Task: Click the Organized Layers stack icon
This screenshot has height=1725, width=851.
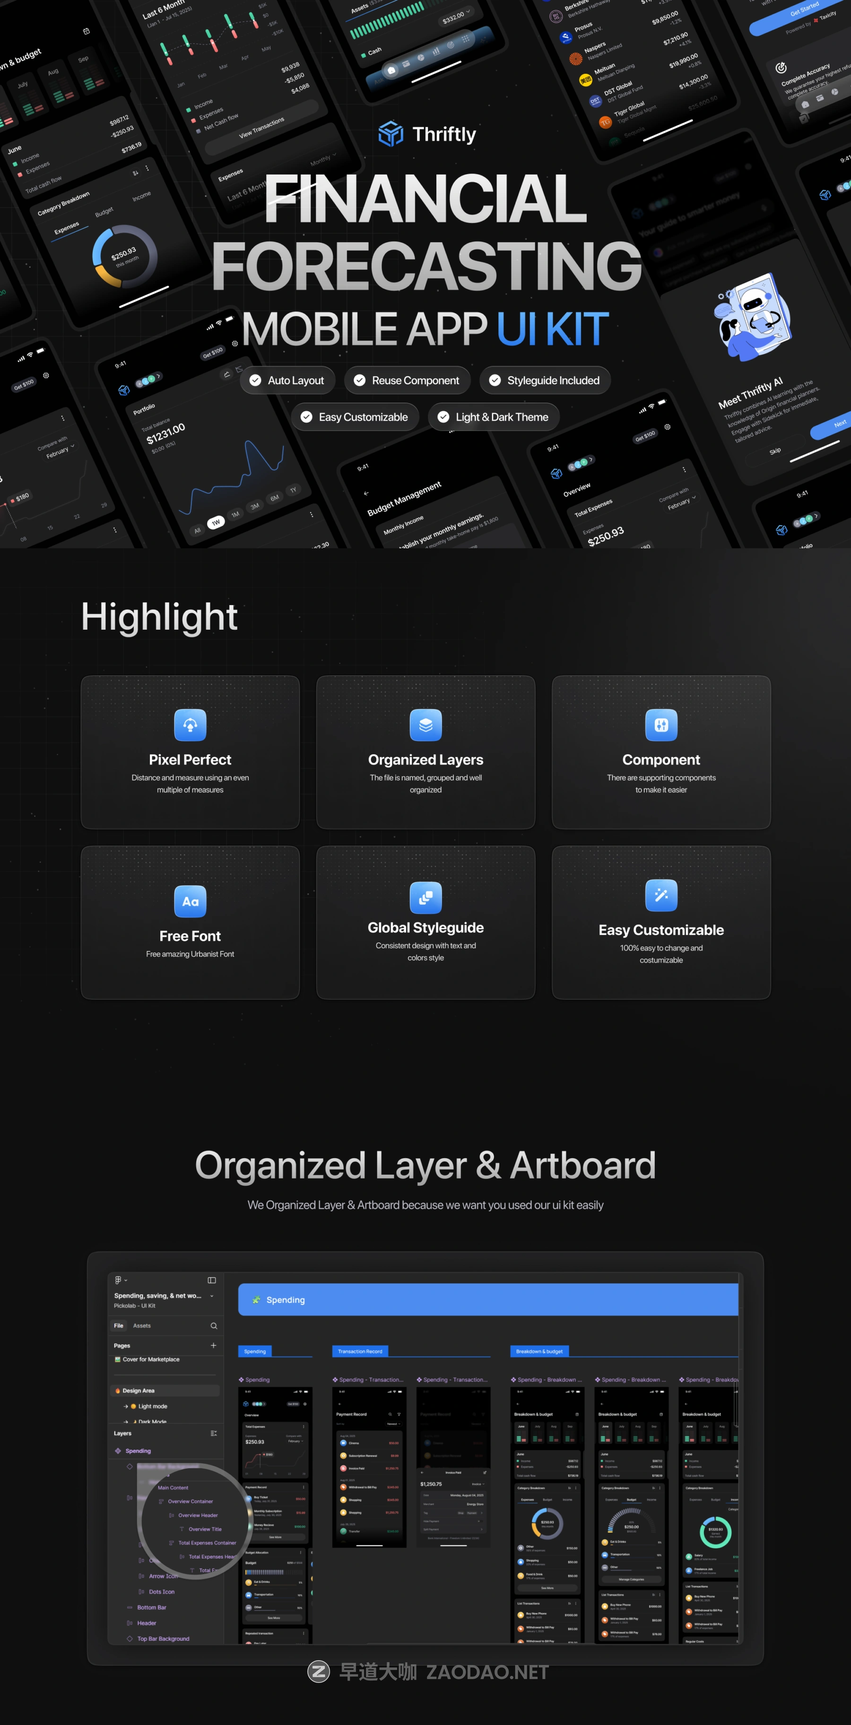Action: (x=425, y=724)
